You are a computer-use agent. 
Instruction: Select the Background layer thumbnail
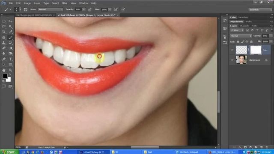pyautogui.click(x=241, y=60)
